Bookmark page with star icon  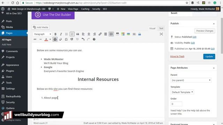187,3
